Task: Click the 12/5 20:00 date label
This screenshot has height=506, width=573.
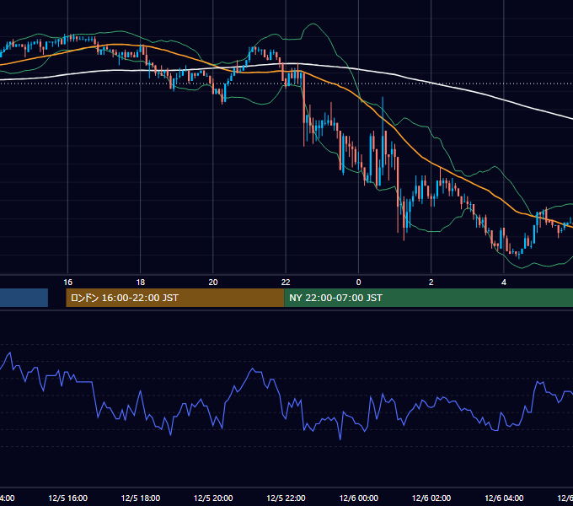Action: click(213, 498)
